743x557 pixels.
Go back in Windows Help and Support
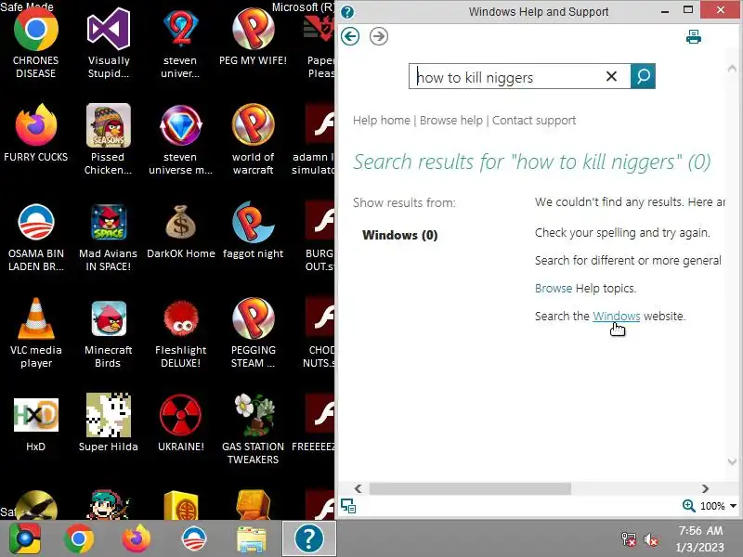(x=350, y=36)
